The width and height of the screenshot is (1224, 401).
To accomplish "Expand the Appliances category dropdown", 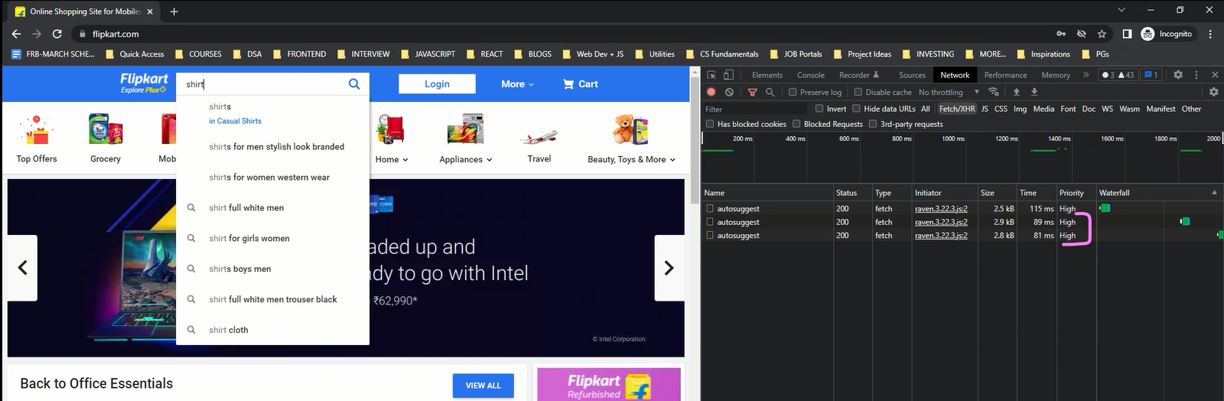I will [x=466, y=159].
